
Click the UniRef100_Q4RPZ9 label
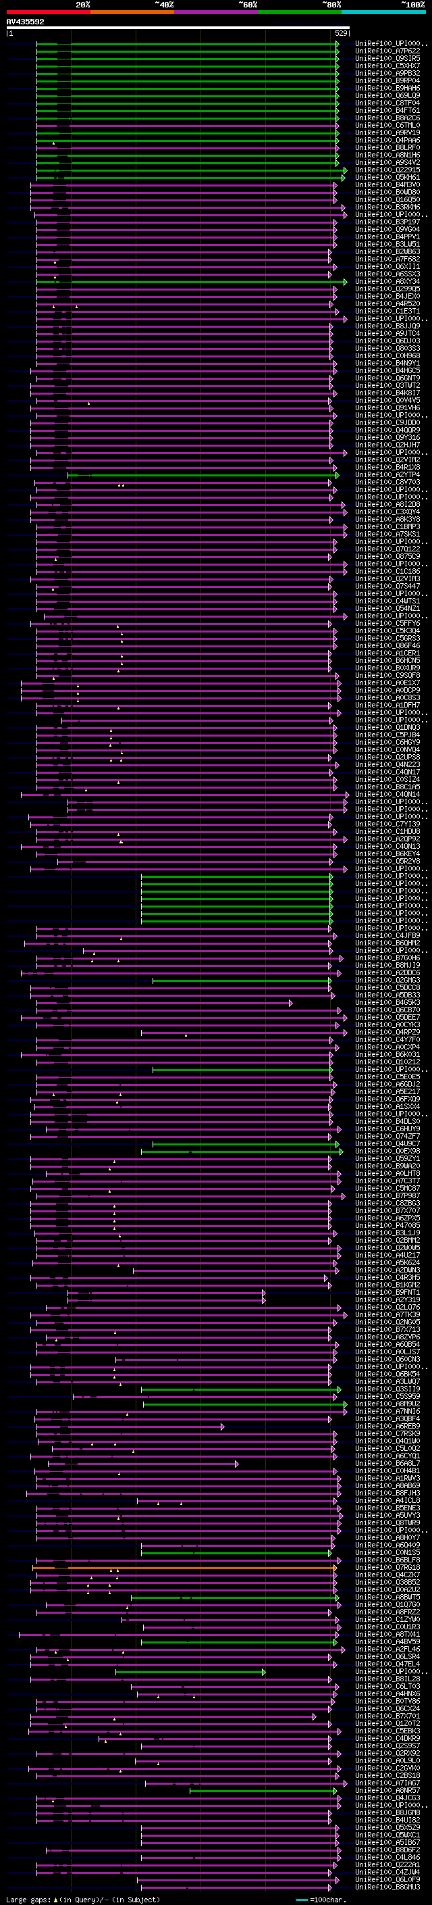point(387,1032)
